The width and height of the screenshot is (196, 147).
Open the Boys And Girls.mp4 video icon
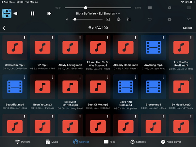(126, 87)
